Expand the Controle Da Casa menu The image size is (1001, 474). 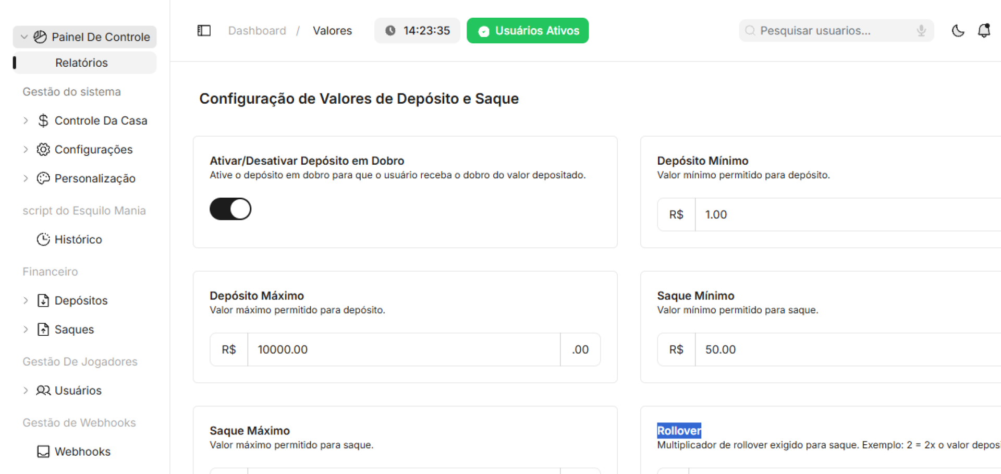[26, 120]
